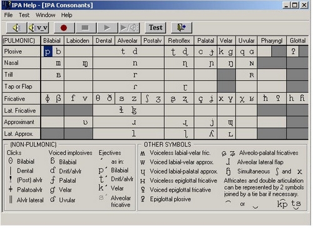Select the labiodental fricative f symbol
The width and height of the screenshot is (313, 228).
point(73,98)
